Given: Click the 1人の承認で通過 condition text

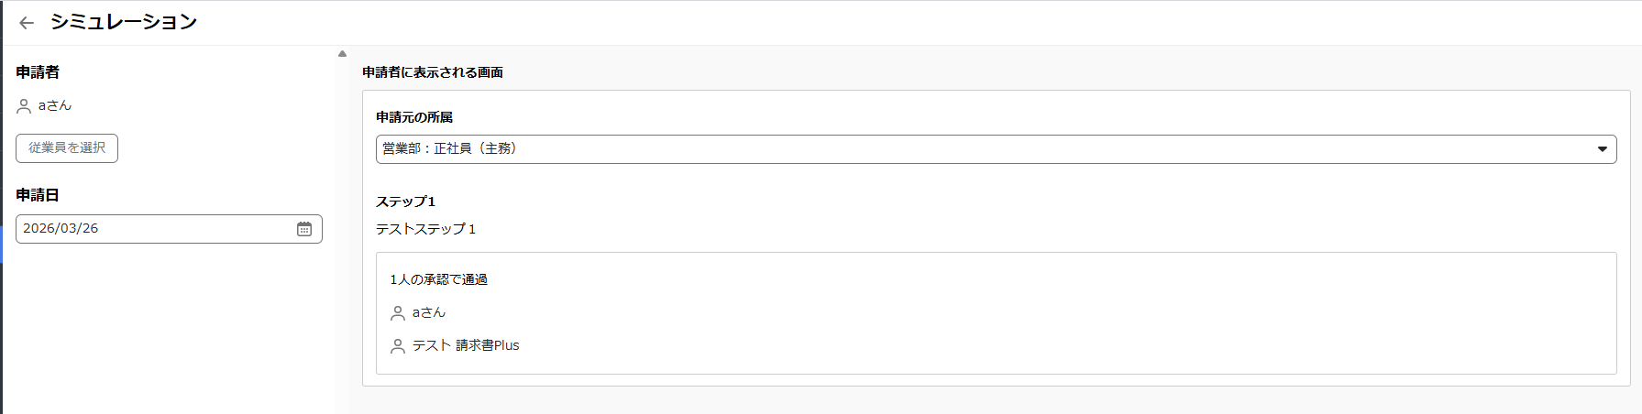Looking at the screenshot, I should tap(438, 279).
